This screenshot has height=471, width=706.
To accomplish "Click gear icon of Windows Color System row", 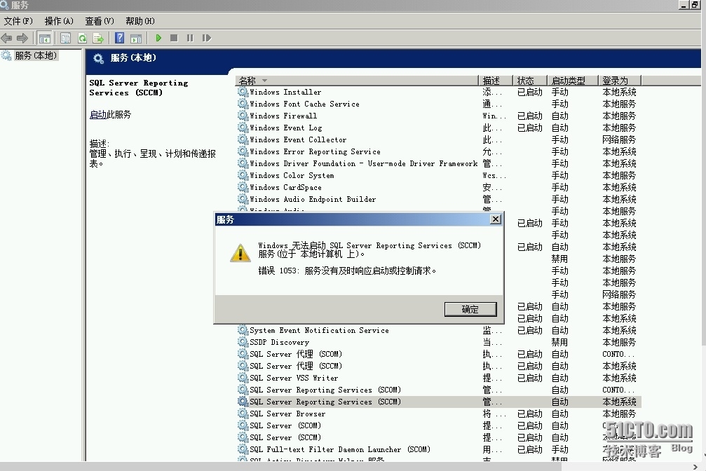I will 243,175.
